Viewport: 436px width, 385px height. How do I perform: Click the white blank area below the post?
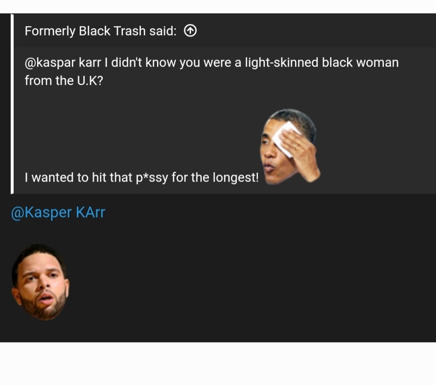[x=218, y=364]
